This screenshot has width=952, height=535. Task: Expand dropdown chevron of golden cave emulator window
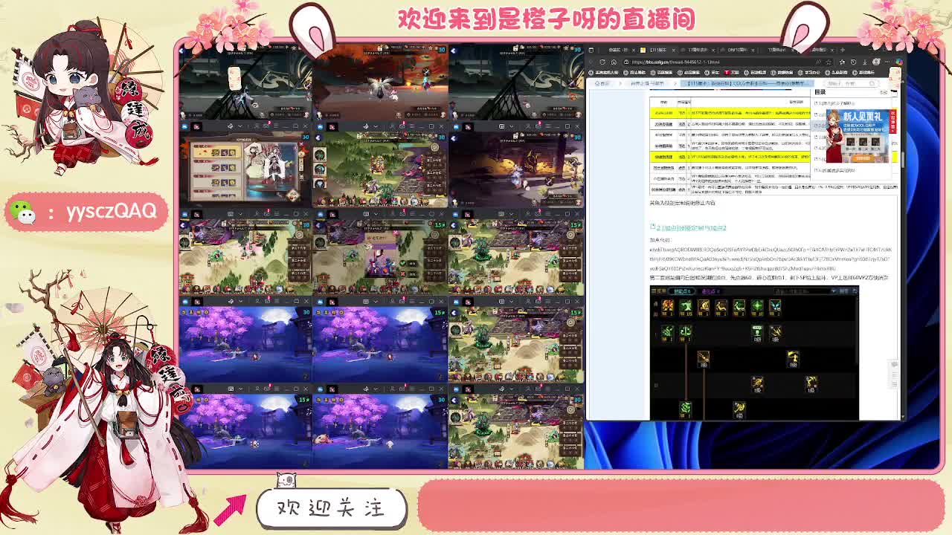point(512,126)
